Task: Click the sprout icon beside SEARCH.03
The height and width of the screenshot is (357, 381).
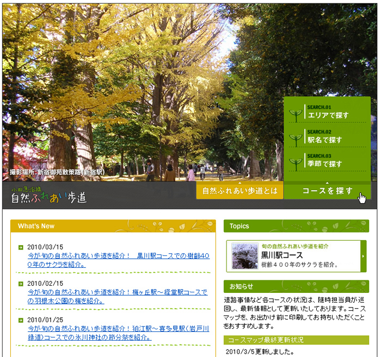Action: tap(296, 165)
